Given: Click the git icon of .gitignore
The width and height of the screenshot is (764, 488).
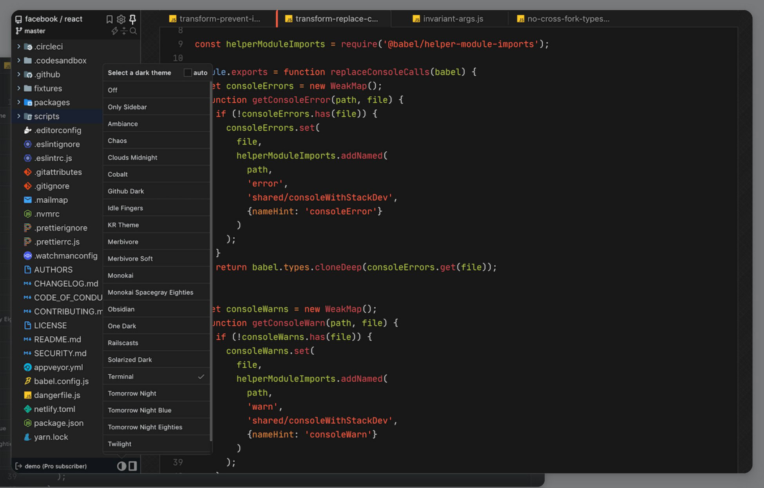Looking at the screenshot, I should tap(27, 186).
